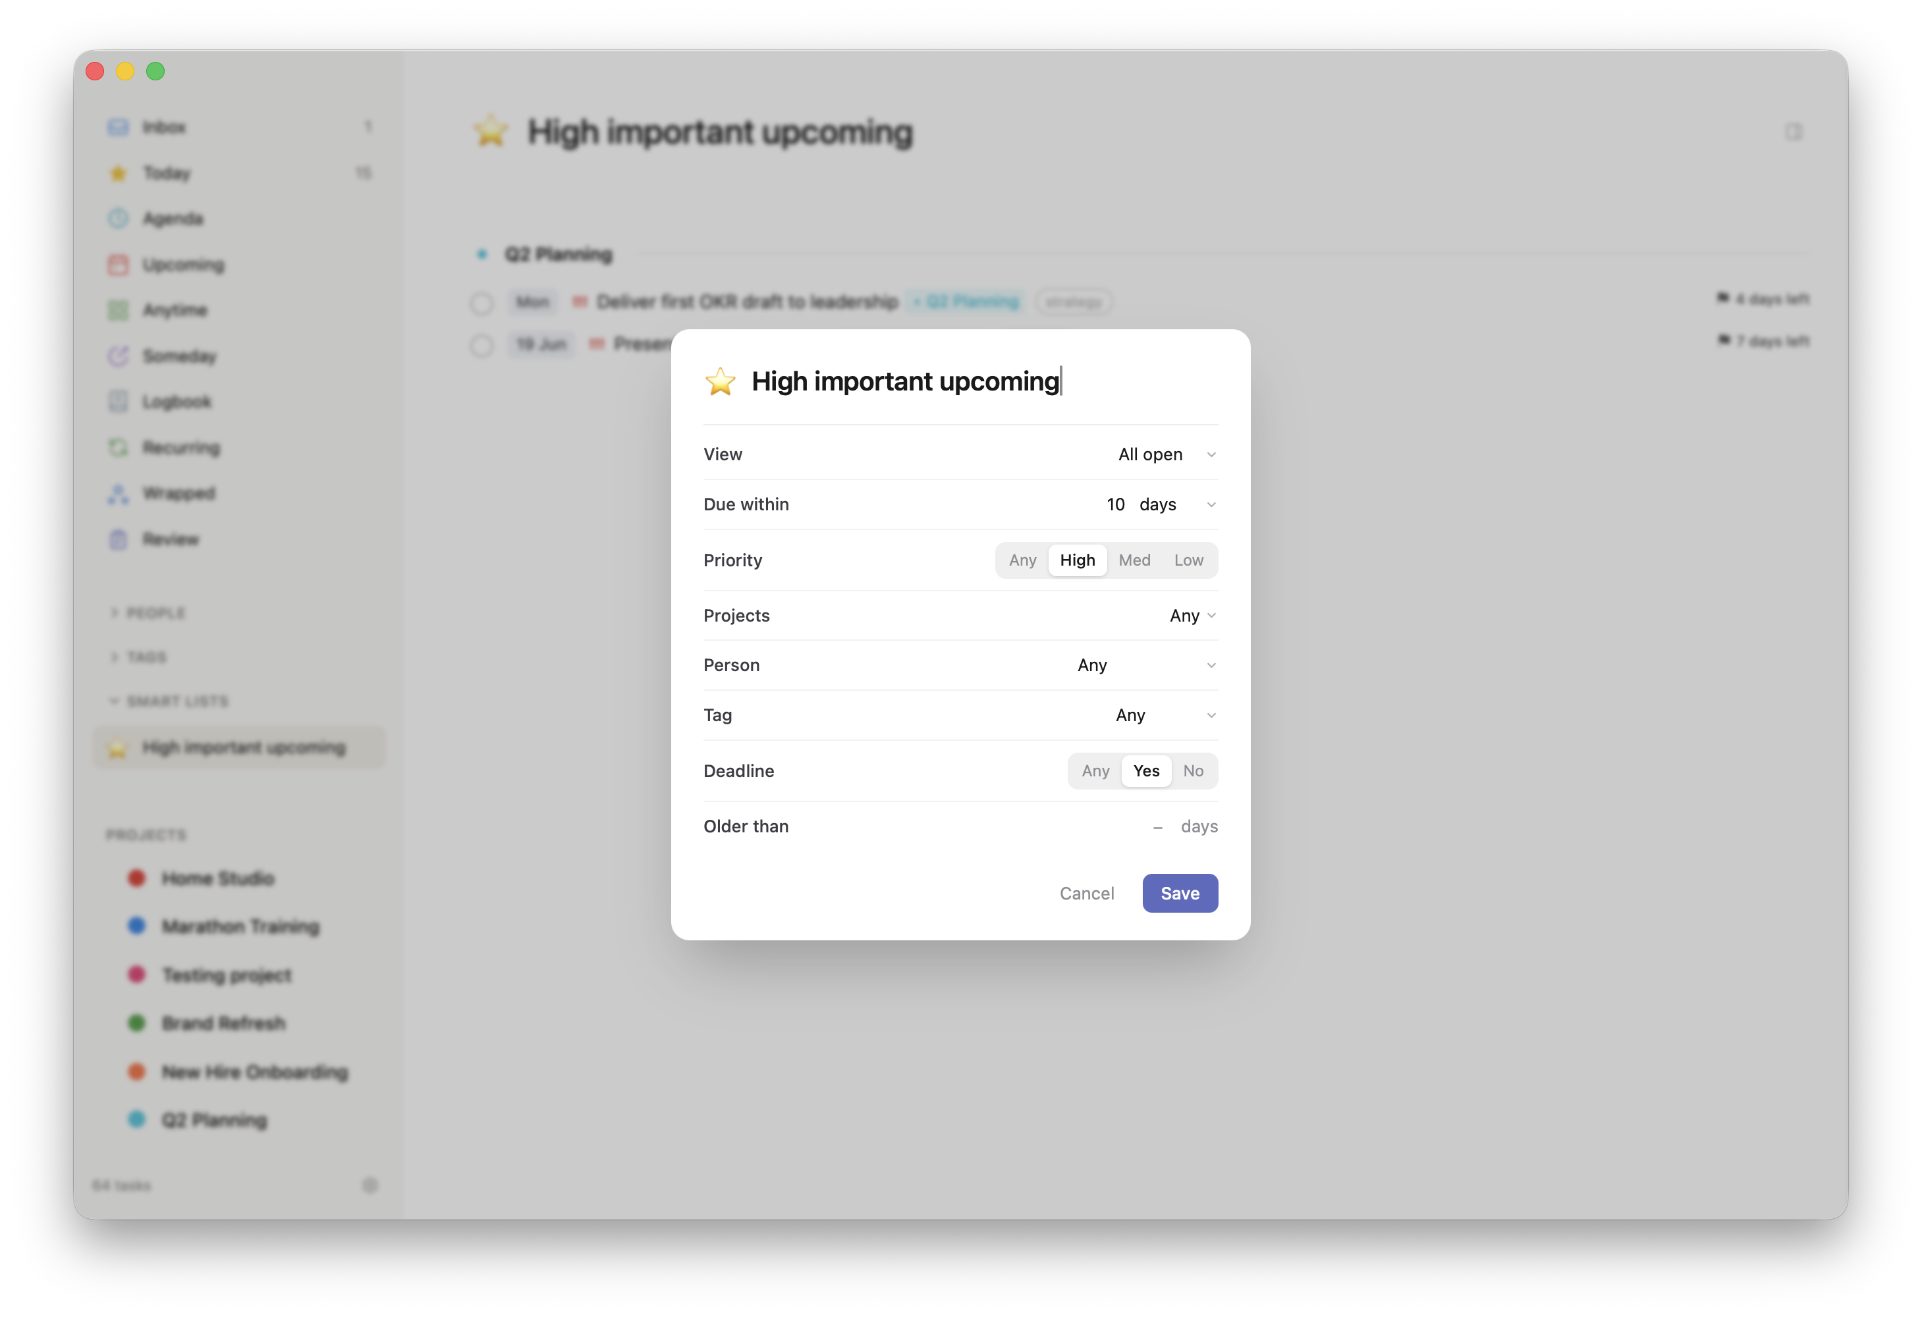Open Recurring in the sidebar
The image size is (1922, 1317).
tap(239, 447)
